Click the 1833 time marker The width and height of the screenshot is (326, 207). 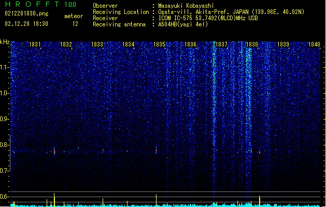[x=97, y=44]
